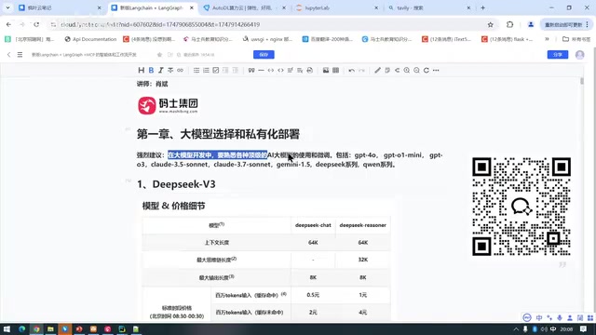Navigate back with the browser back arrow
The height and width of the screenshot is (335, 596).
(x=8, y=25)
